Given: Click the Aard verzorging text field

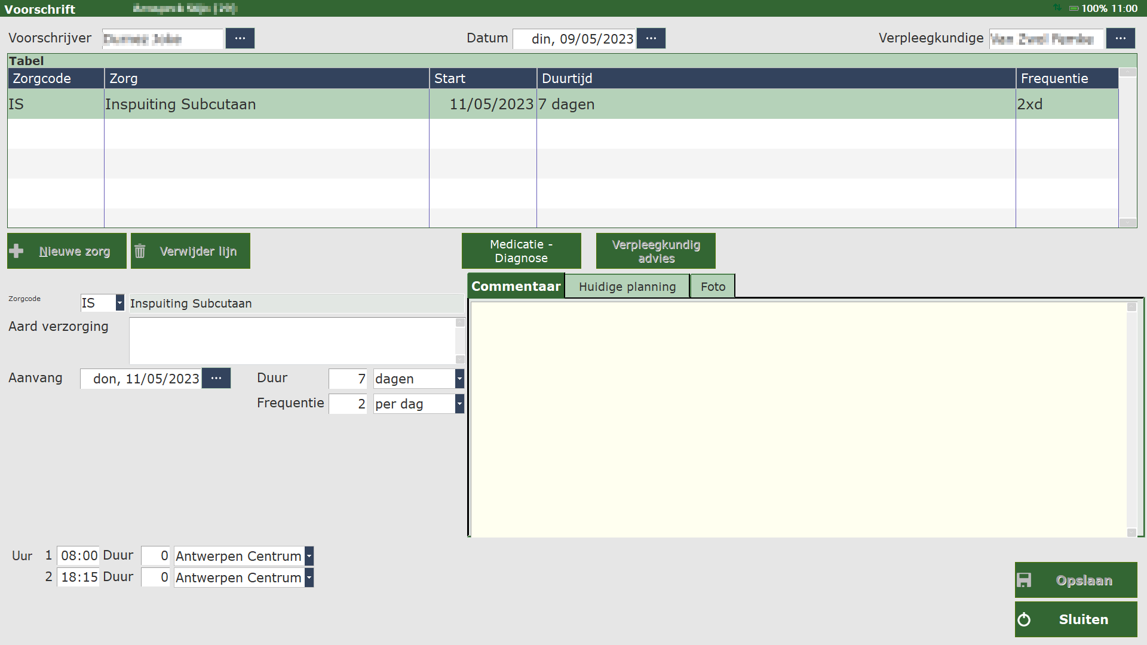Looking at the screenshot, I should tap(292, 340).
